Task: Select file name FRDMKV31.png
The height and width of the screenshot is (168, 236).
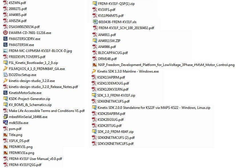Action: point(21,147)
